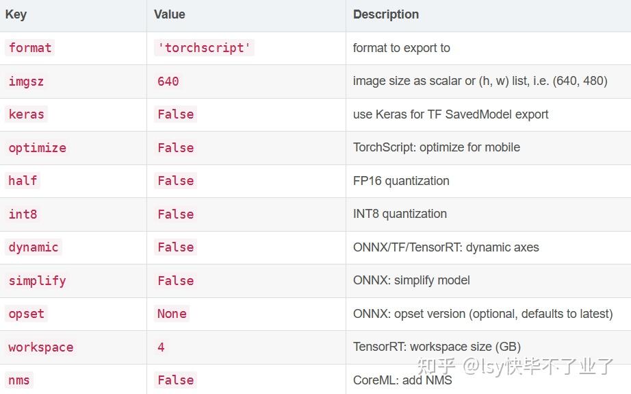
Task: Click the nms key label
Action: point(19,380)
